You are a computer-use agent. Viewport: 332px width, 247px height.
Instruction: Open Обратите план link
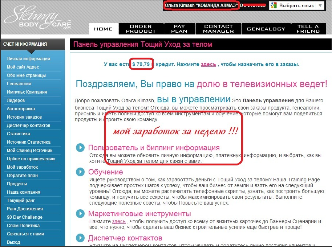pyautogui.click(x=22, y=176)
